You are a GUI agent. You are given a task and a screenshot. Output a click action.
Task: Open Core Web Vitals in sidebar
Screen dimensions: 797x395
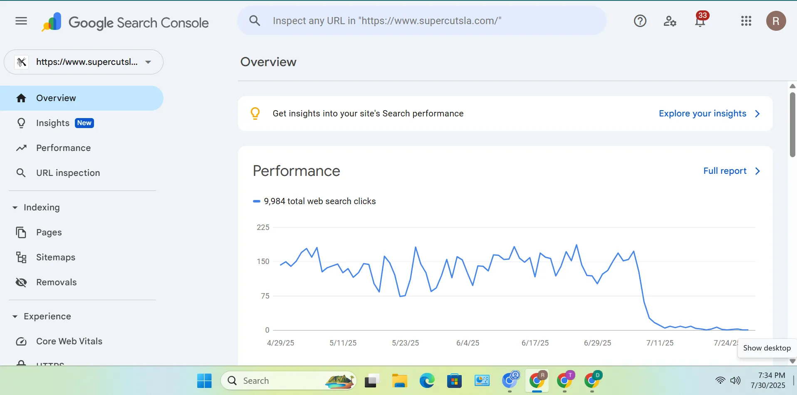click(82, 341)
